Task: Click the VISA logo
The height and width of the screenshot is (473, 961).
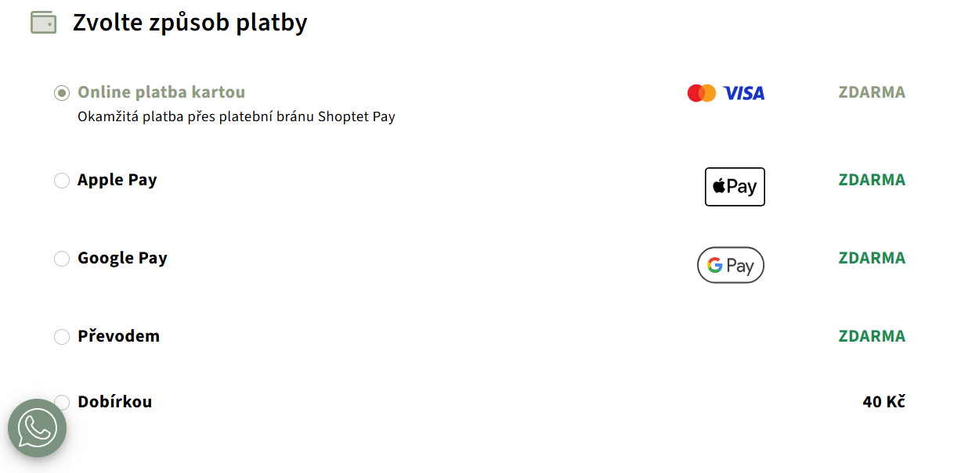Action: tap(743, 93)
